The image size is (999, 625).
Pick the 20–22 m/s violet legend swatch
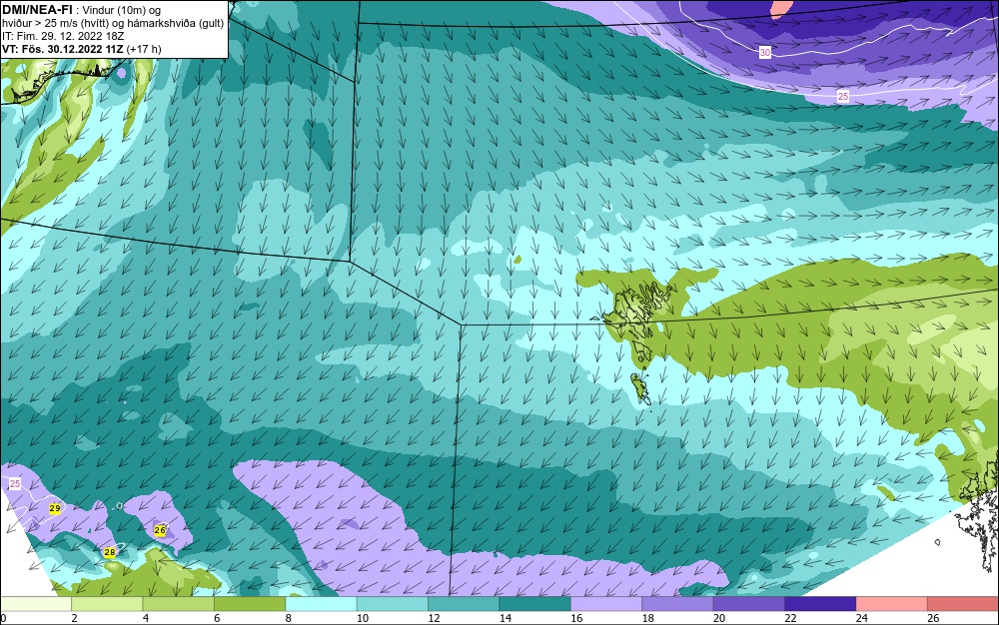(749, 604)
